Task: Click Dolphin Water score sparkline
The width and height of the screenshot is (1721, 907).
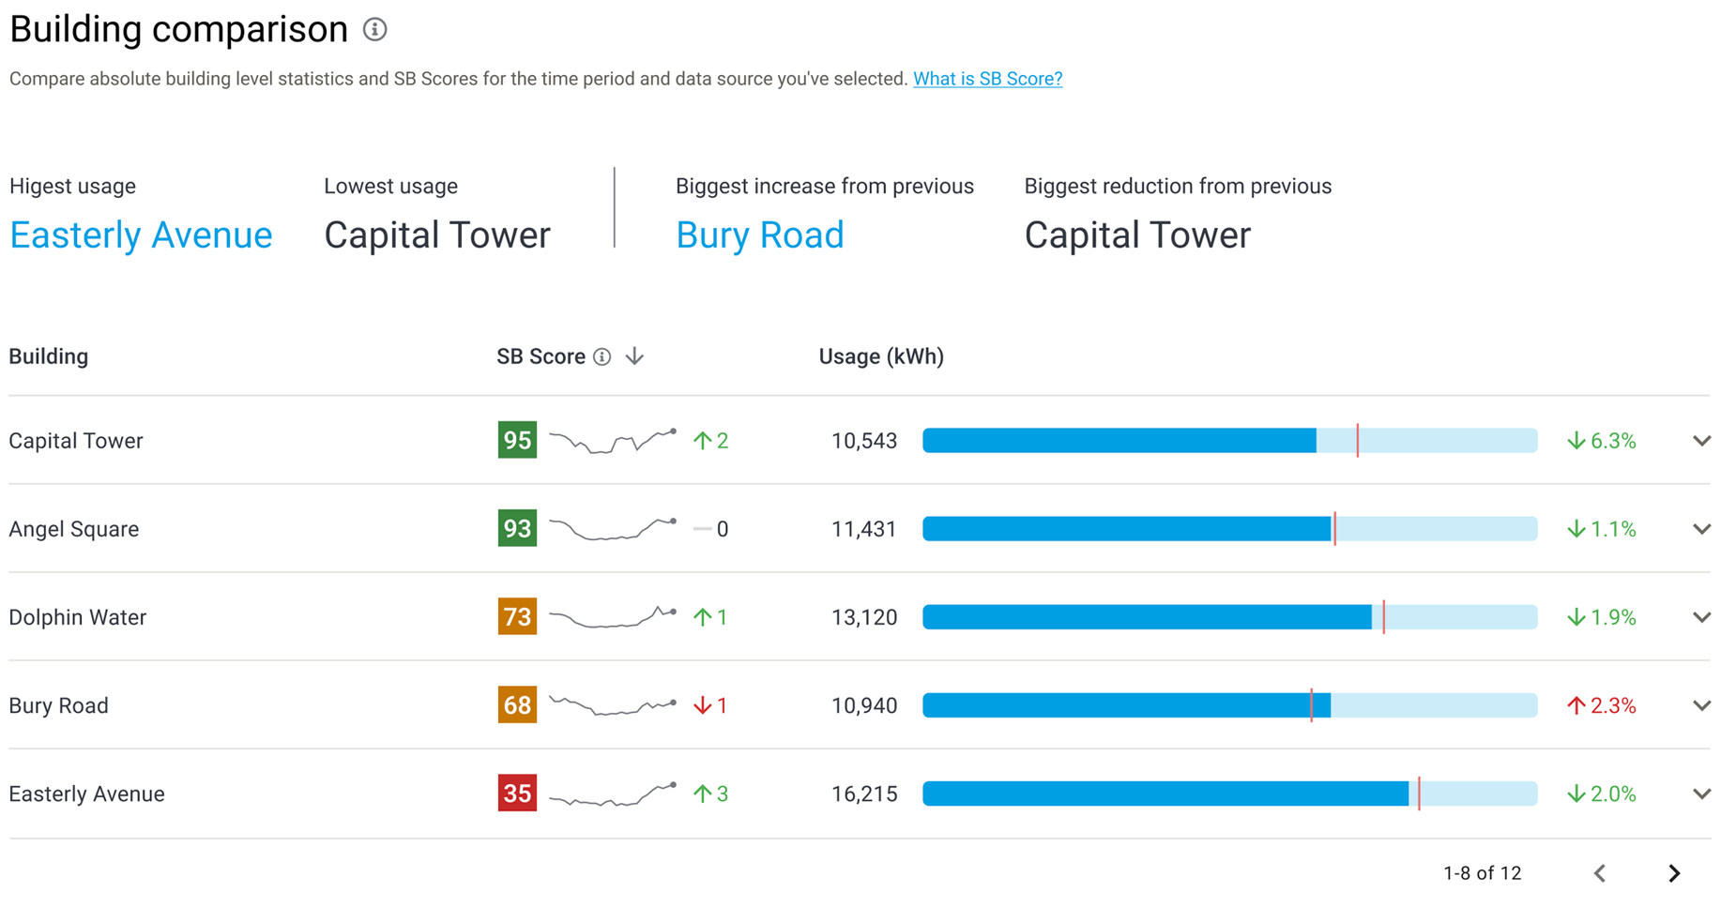Action: 613,616
